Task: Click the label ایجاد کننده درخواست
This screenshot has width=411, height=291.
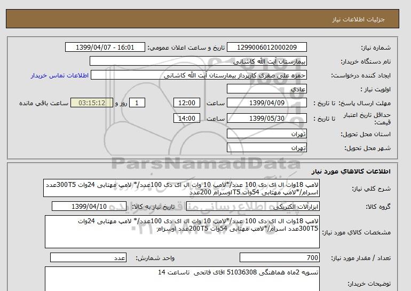Action: click(361, 75)
